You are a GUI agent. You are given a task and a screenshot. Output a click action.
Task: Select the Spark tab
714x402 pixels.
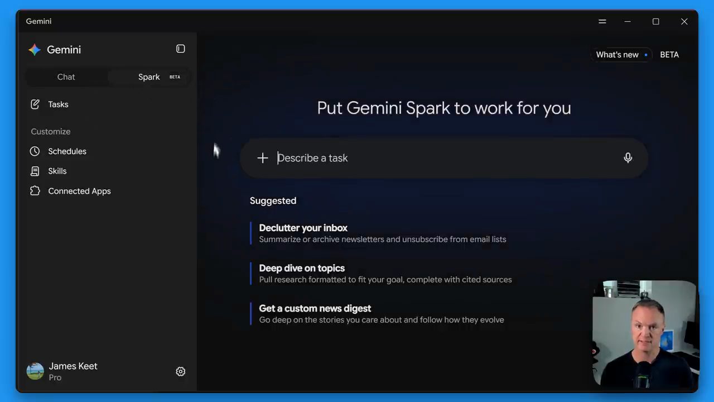pyautogui.click(x=149, y=77)
